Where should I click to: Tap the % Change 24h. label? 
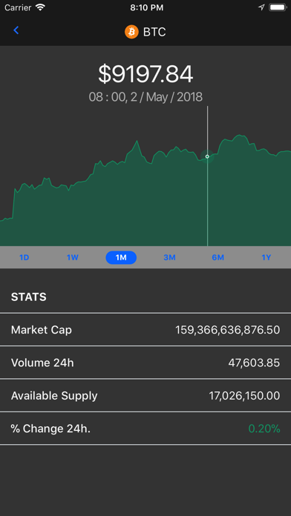[x=50, y=429]
